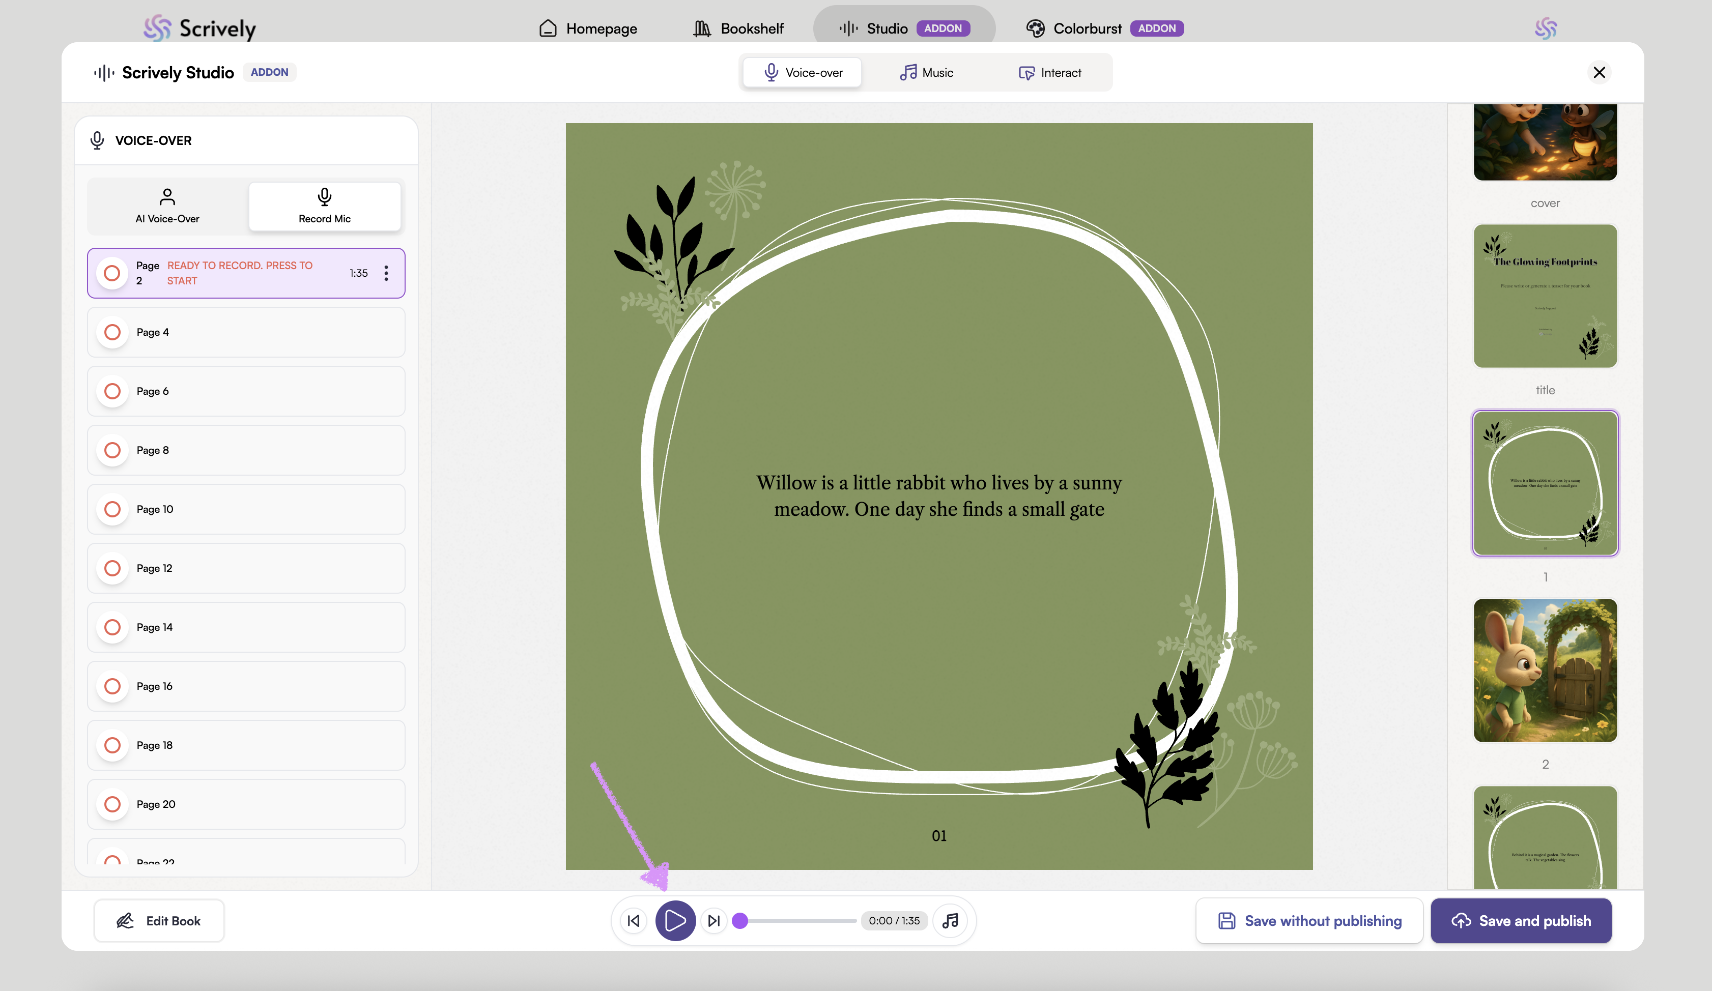
Task: Switch to the Interact tab
Action: click(1049, 73)
